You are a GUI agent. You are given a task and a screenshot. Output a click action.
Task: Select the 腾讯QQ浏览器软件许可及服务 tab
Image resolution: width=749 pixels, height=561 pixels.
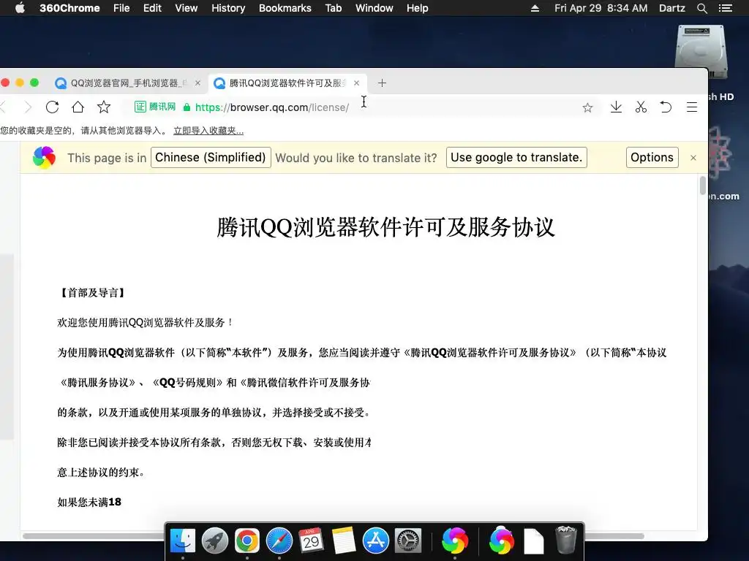[287, 83]
